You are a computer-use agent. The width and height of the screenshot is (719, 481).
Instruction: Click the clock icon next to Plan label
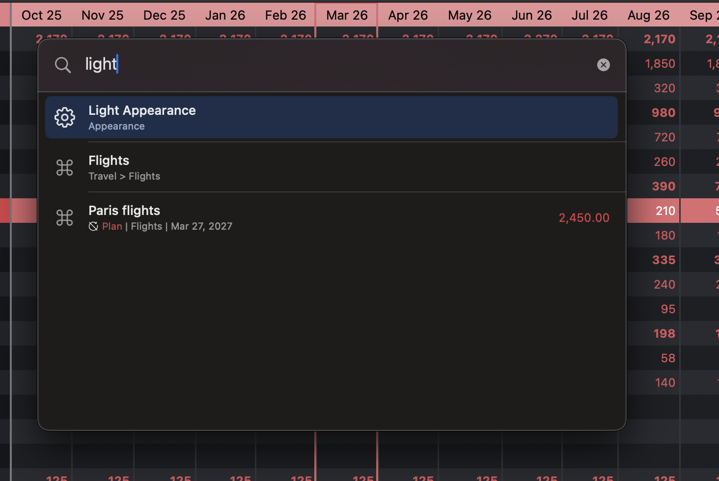pos(93,226)
